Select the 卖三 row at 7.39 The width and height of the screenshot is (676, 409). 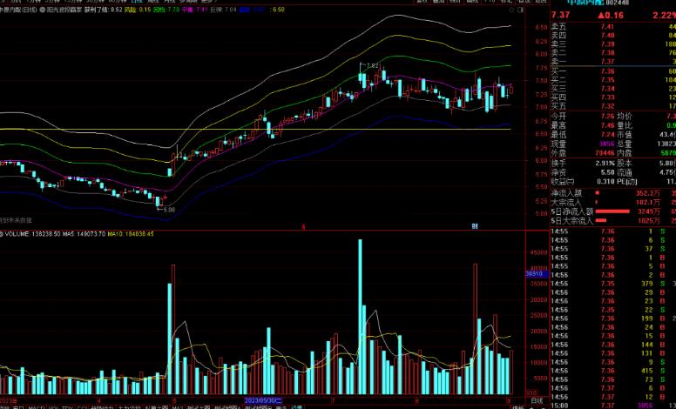coord(613,44)
